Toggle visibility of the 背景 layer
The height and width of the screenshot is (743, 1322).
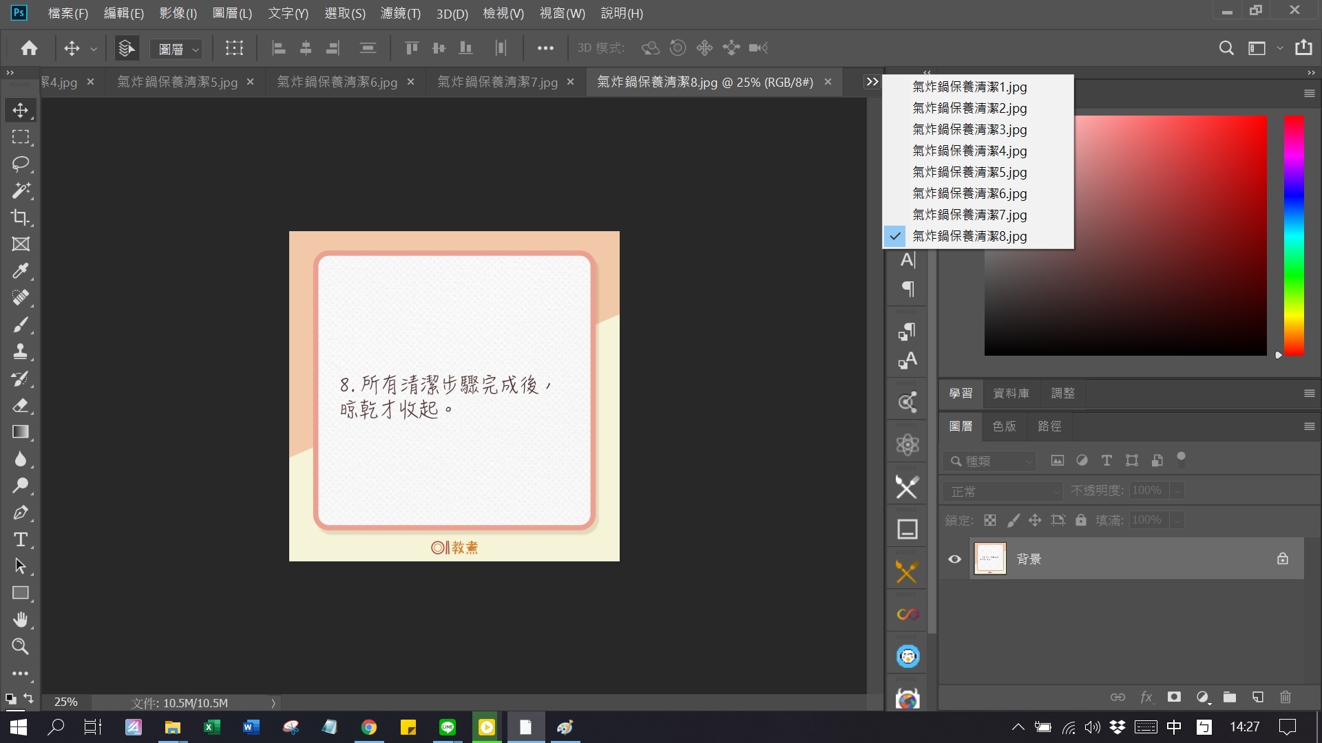click(954, 559)
